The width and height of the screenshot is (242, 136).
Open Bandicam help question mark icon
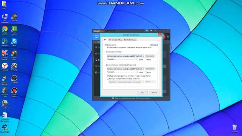(x=155, y=31)
